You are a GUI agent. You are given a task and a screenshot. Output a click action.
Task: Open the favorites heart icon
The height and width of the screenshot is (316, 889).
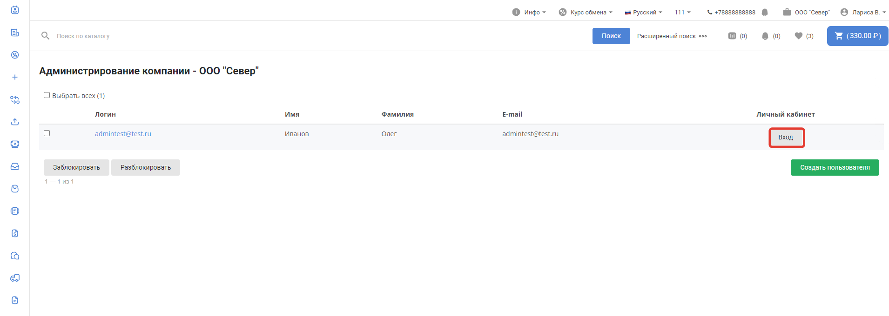[798, 36]
